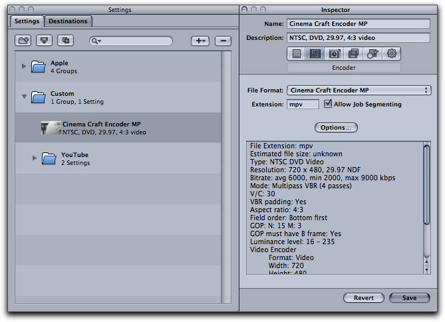Toggle Allow Job Segmenting checkbox

point(328,104)
